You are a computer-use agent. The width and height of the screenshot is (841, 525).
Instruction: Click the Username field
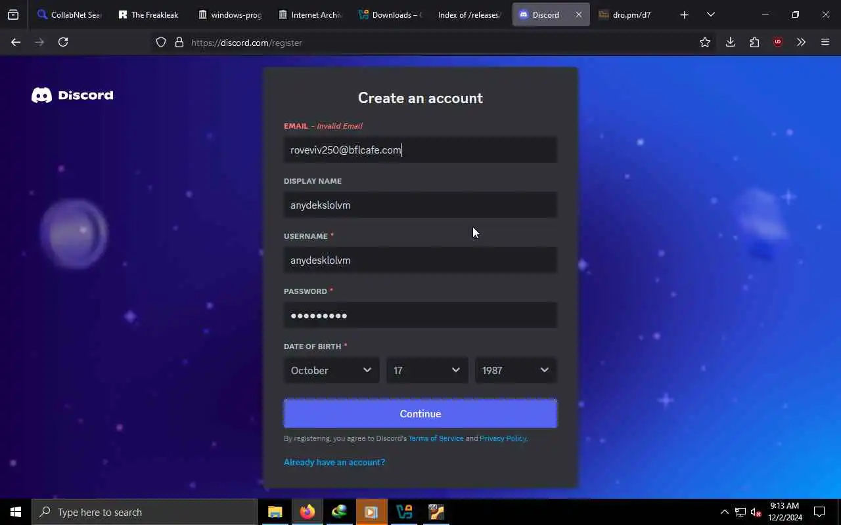(x=420, y=260)
